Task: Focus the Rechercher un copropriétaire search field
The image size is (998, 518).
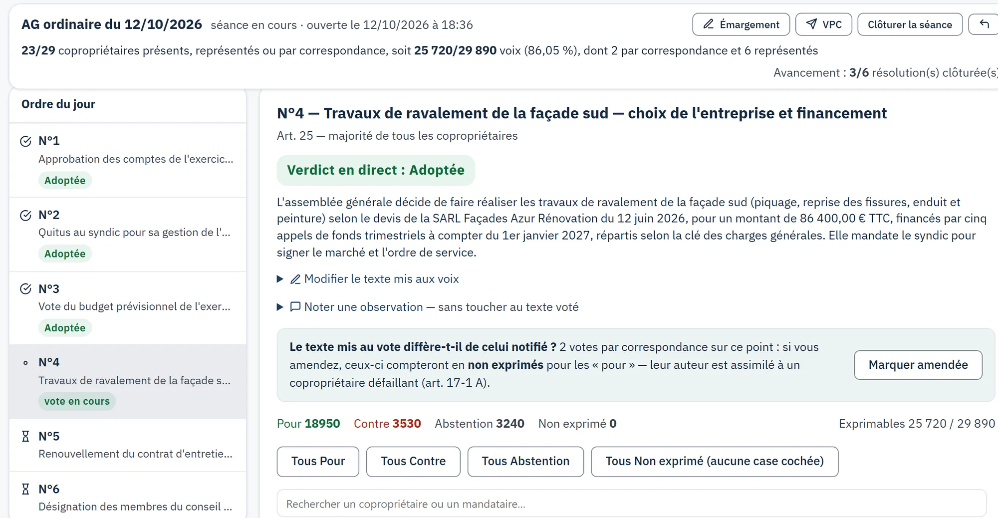Action: click(632, 504)
